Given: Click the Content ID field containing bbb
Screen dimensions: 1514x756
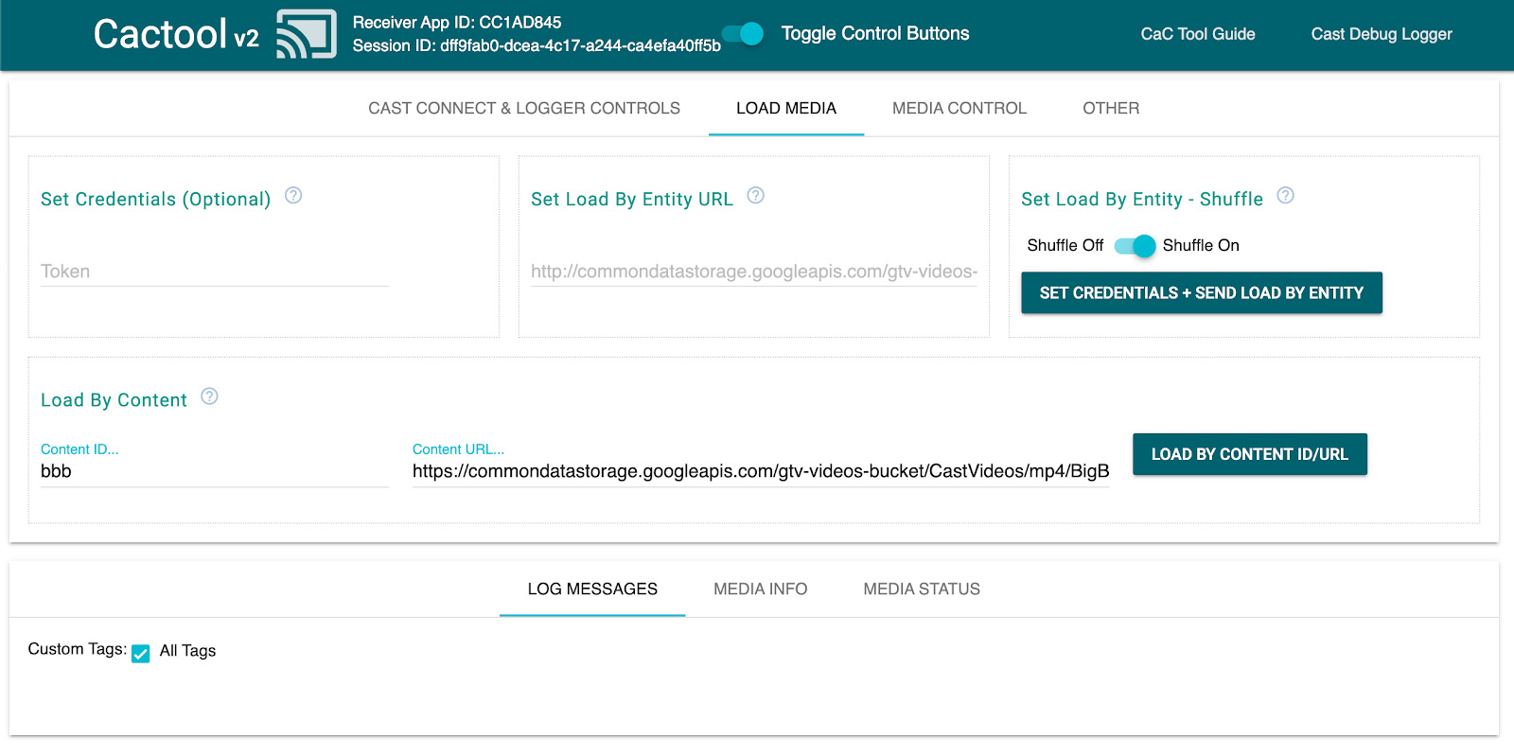Looking at the screenshot, I should (215, 471).
